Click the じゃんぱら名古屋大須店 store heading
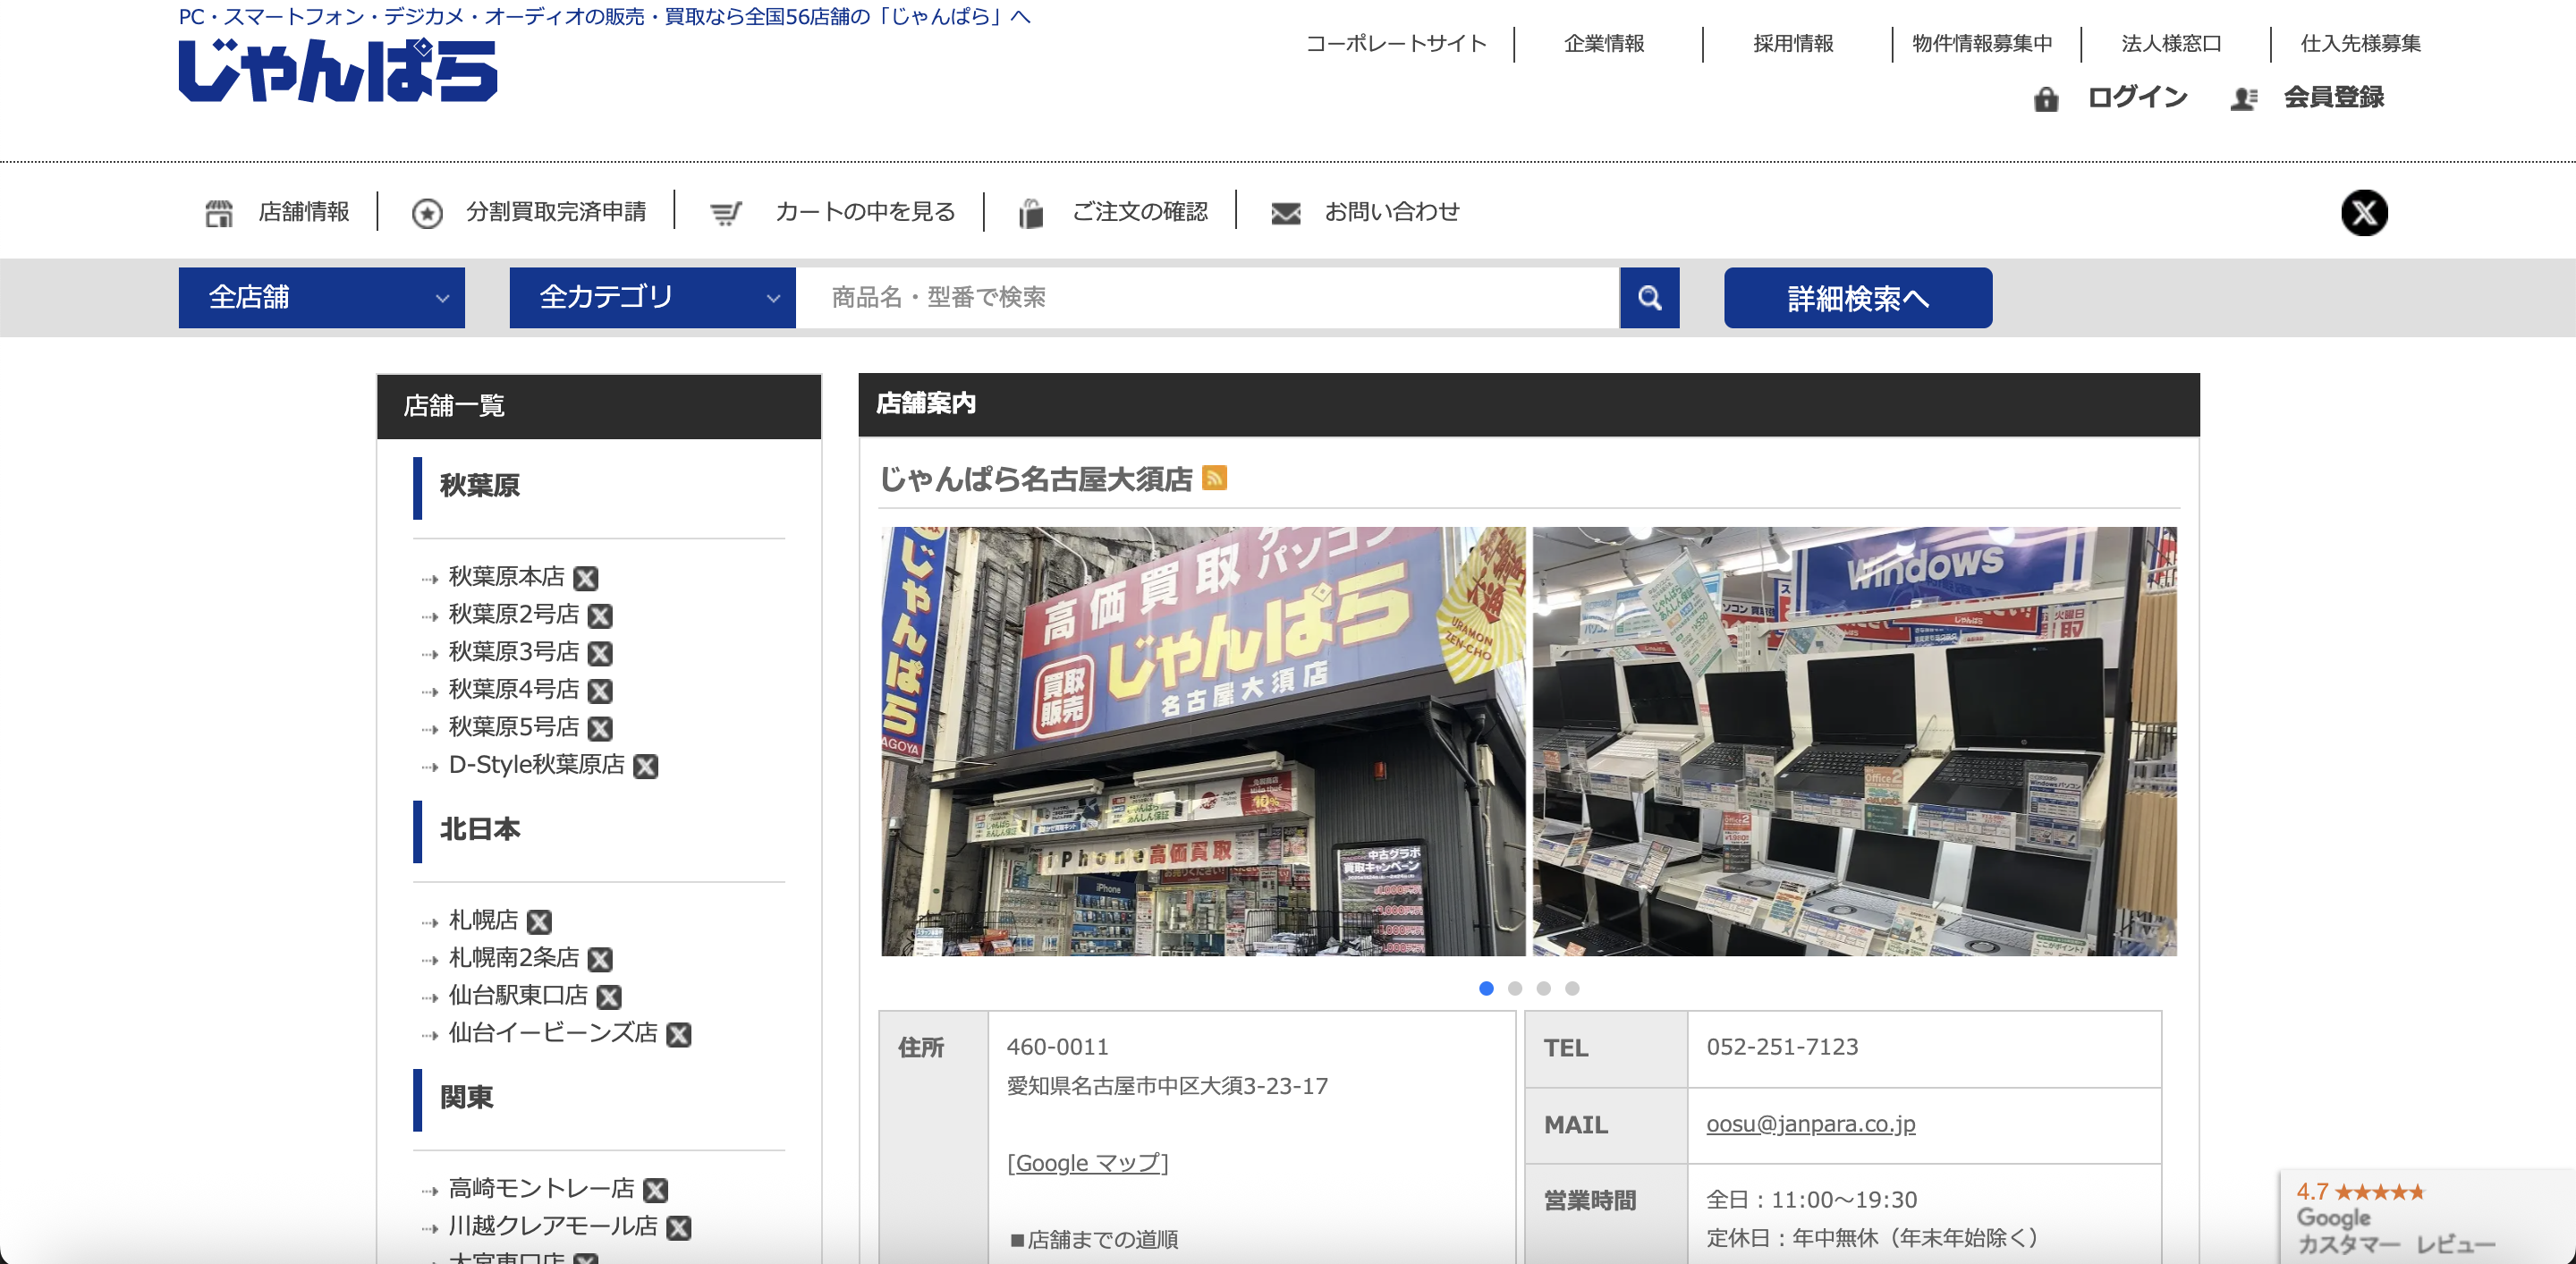The width and height of the screenshot is (2576, 1264). (1035, 479)
